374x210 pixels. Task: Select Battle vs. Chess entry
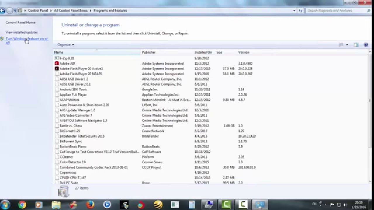coord(71,126)
